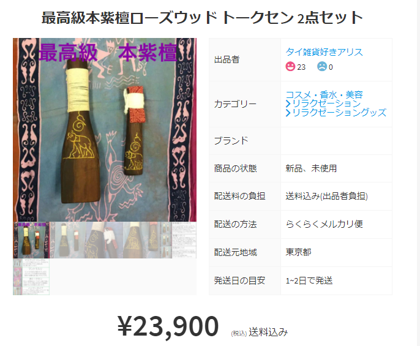Screen dimensions: 420x346
Task: Open the コスメ・香水・美容 category link
Action: click(x=324, y=94)
